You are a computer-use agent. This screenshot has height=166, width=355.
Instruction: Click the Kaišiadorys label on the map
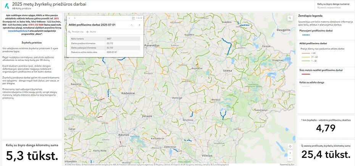(157, 138)
